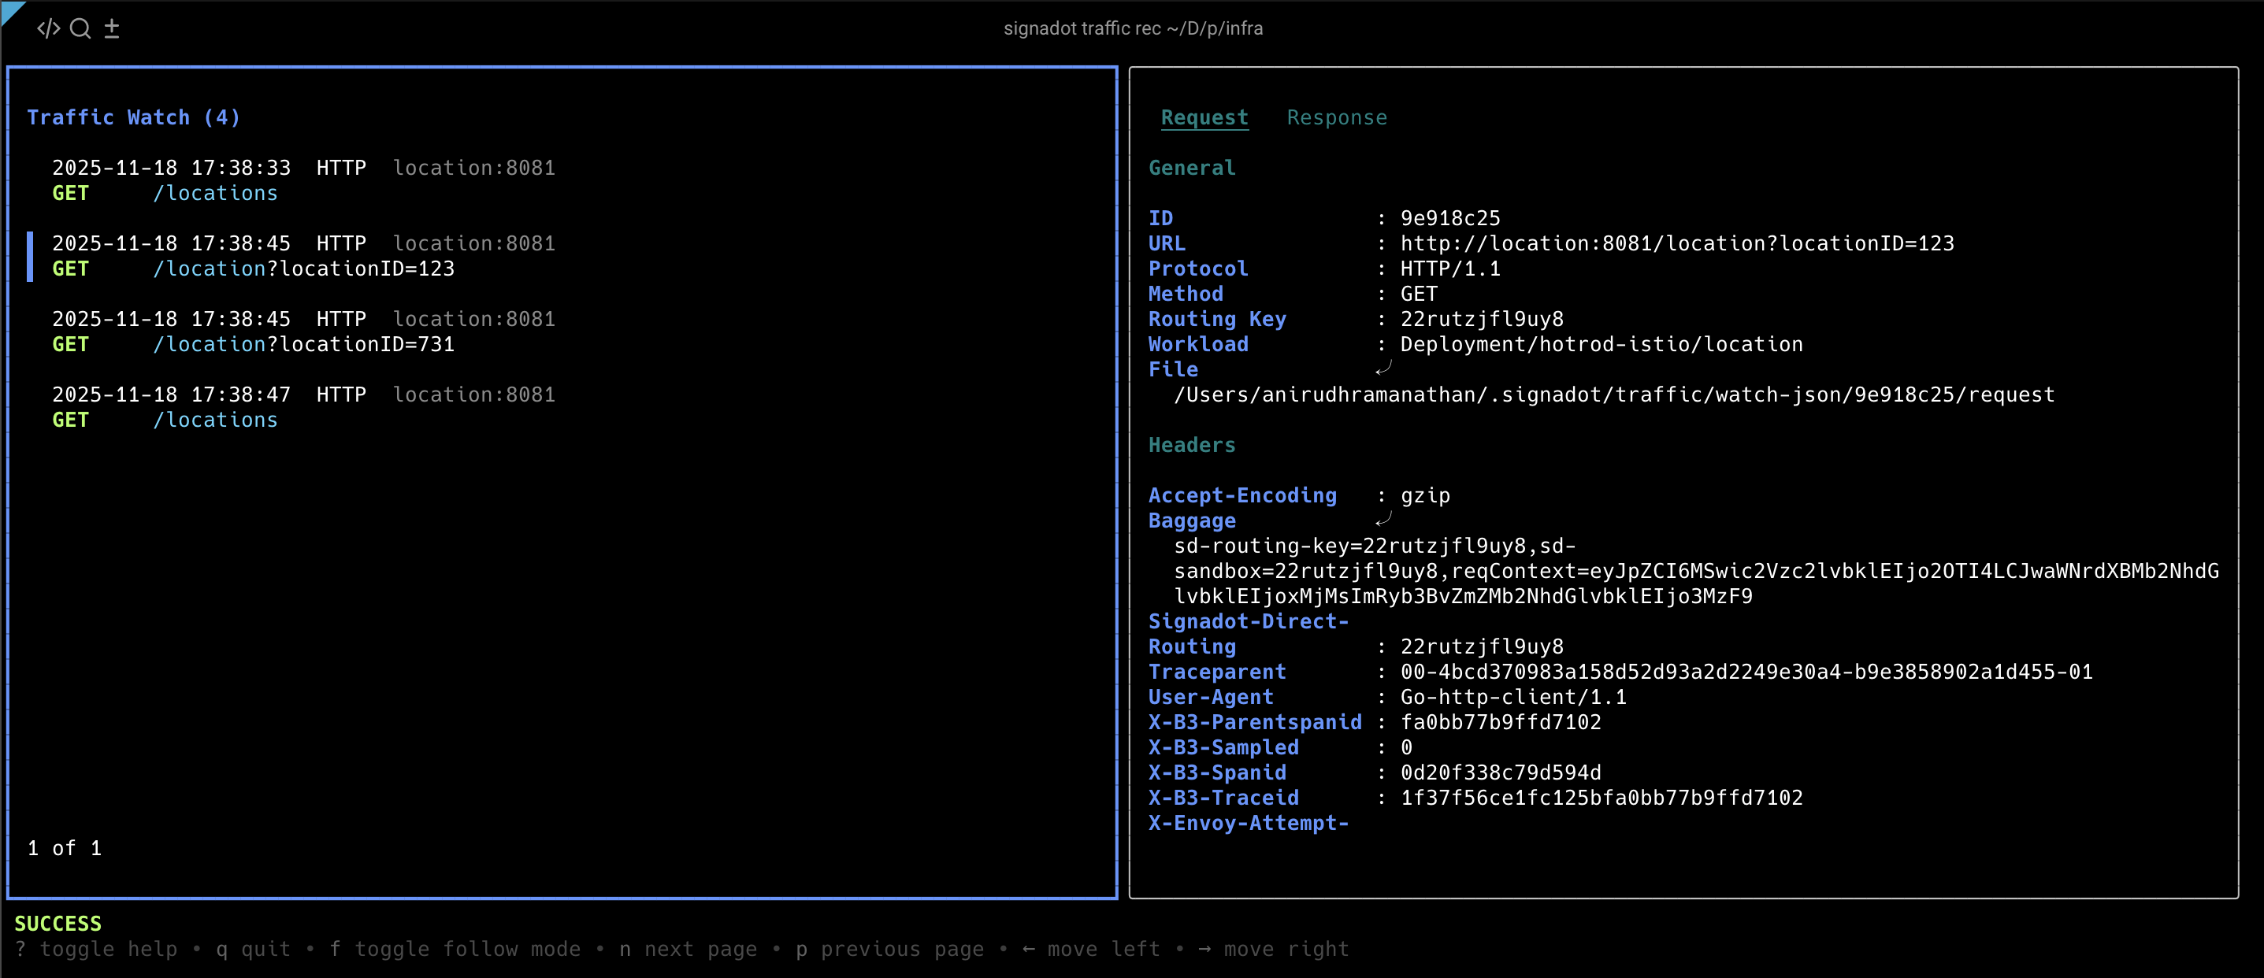The image size is (2264, 978).
Task: Click the blue selection bar marker
Action: click(31, 256)
